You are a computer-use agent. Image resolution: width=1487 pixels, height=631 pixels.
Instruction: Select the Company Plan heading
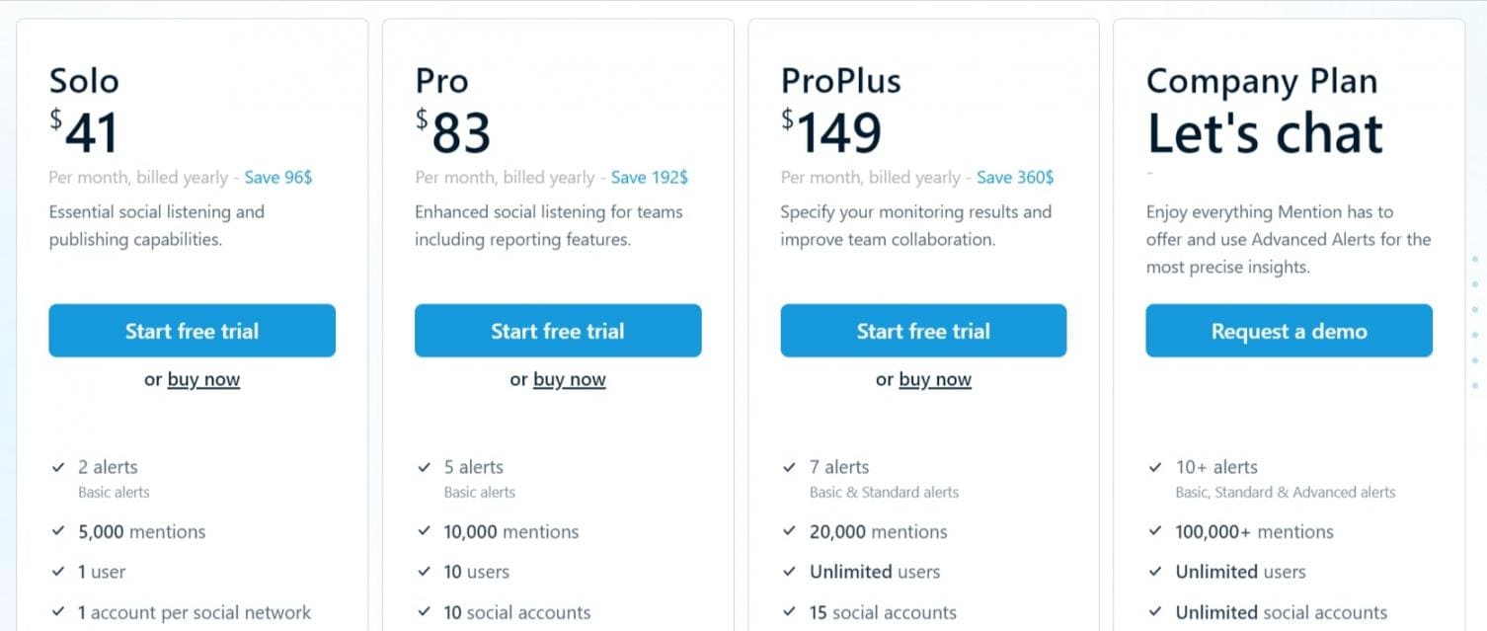pyautogui.click(x=1261, y=81)
